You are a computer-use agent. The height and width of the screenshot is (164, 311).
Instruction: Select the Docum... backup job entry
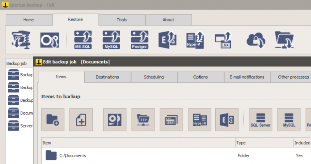(x=20, y=113)
